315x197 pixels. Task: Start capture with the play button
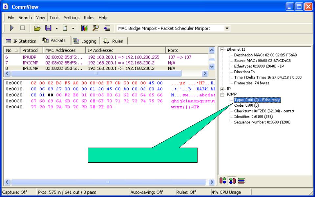pos(12,28)
